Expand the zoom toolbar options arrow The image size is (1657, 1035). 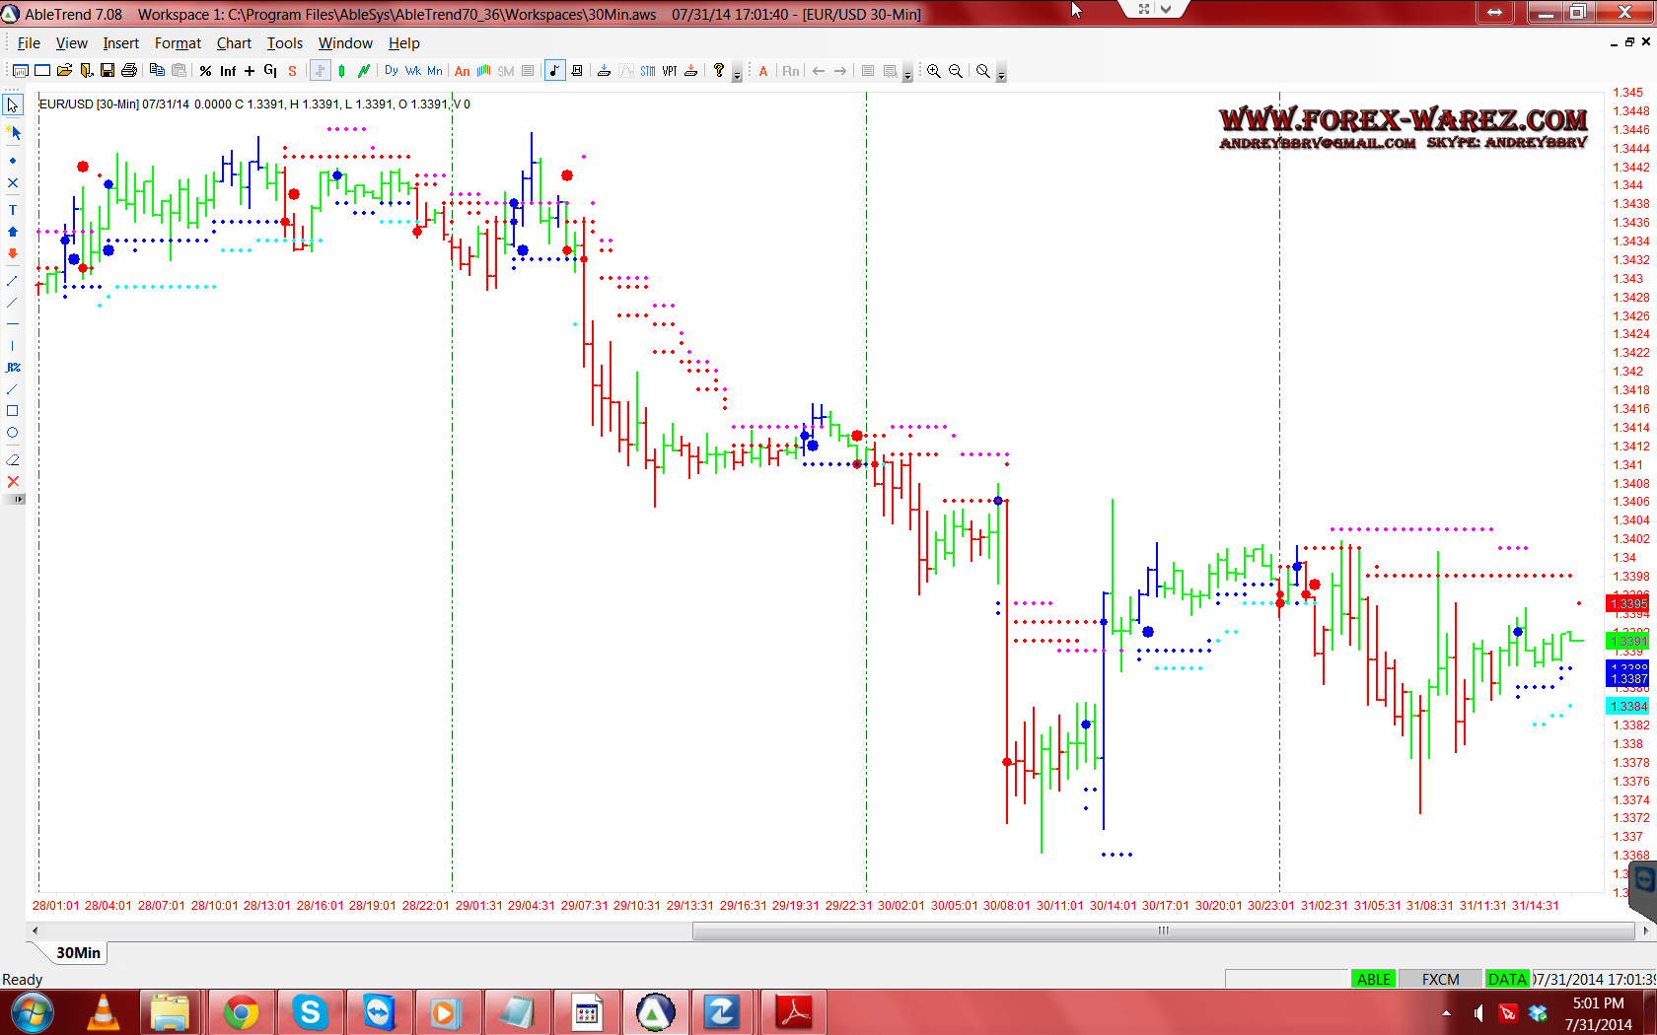(x=1001, y=76)
